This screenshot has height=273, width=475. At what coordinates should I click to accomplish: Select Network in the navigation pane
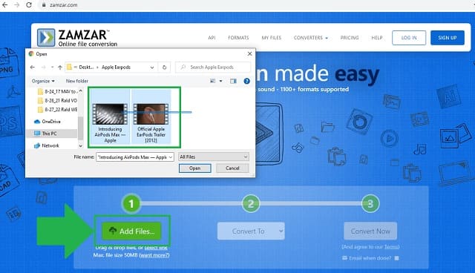pyautogui.click(x=47, y=145)
